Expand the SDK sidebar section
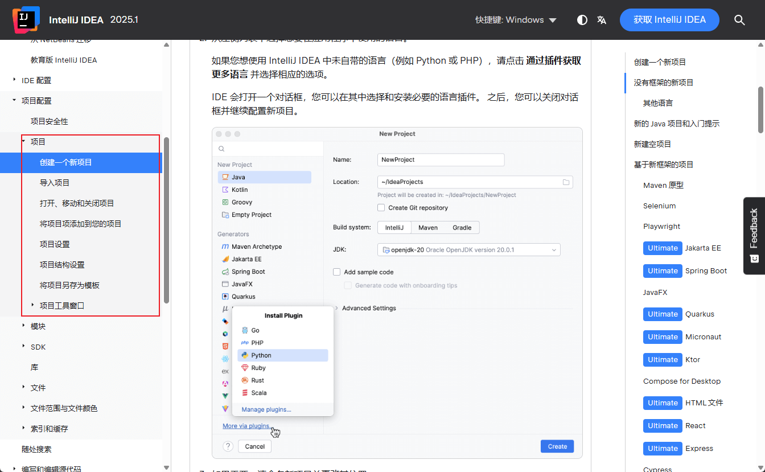 point(24,347)
